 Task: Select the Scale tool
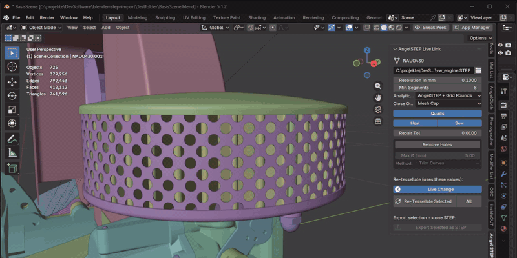pos(12,110)
